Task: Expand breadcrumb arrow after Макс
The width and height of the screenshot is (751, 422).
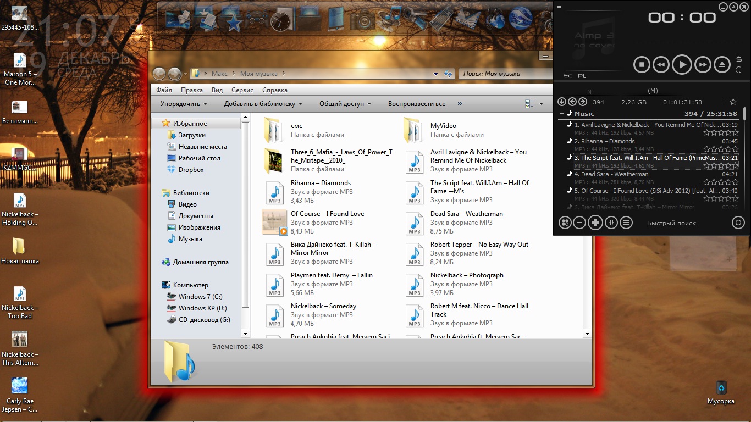Action: click(234, 74)
